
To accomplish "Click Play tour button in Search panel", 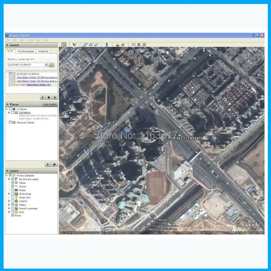I will 43,98.
